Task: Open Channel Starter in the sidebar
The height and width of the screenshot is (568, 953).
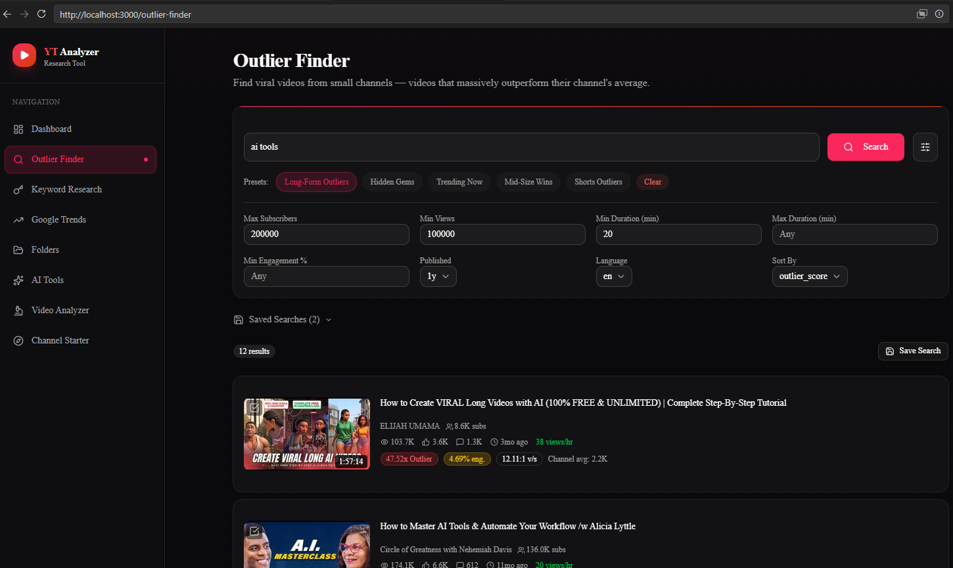Action: (x=80, y=341)
